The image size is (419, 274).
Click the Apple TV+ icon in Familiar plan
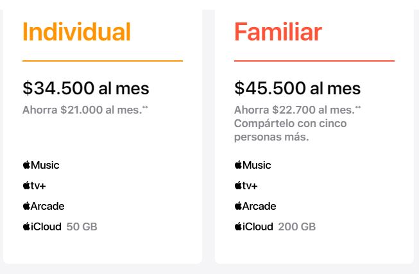point(246,185)
